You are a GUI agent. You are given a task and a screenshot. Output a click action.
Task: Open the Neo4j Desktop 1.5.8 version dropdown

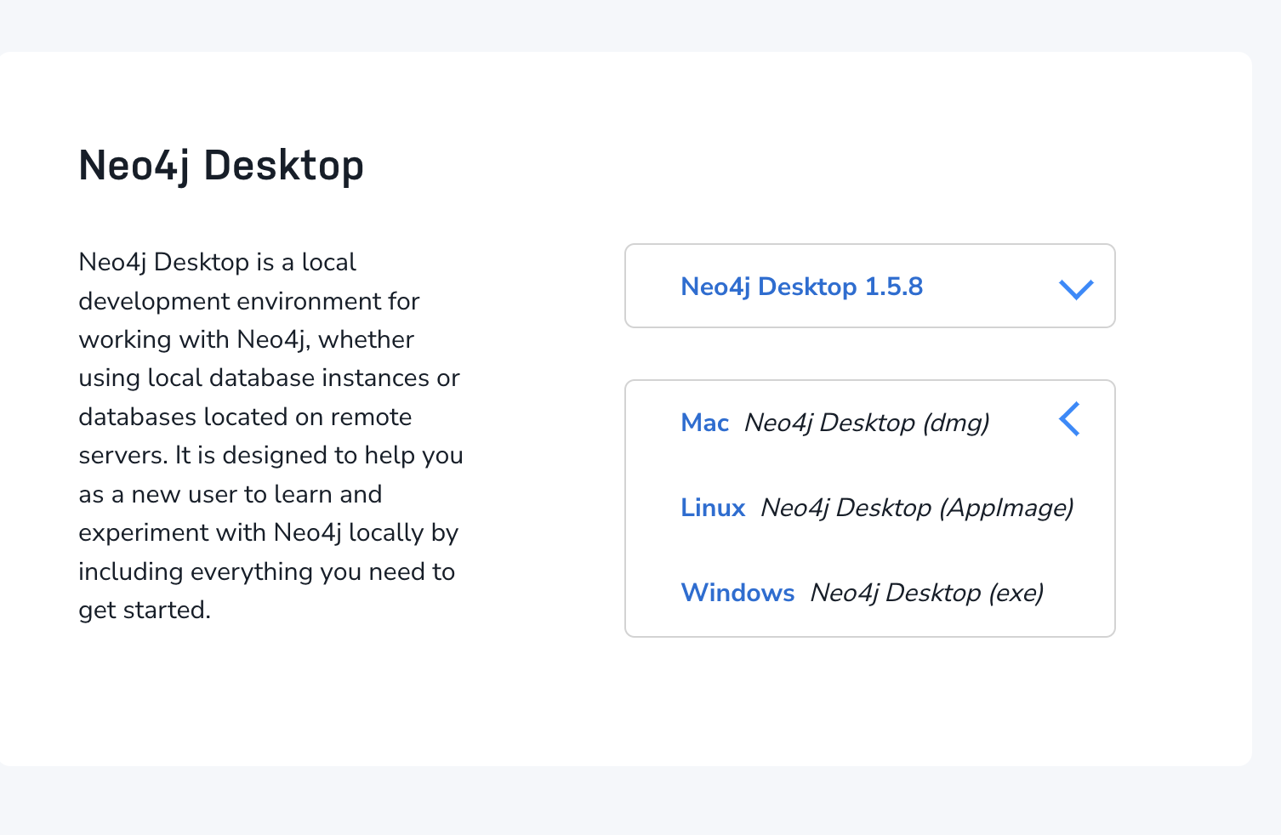pyautogui.click(x=869, y=286)
